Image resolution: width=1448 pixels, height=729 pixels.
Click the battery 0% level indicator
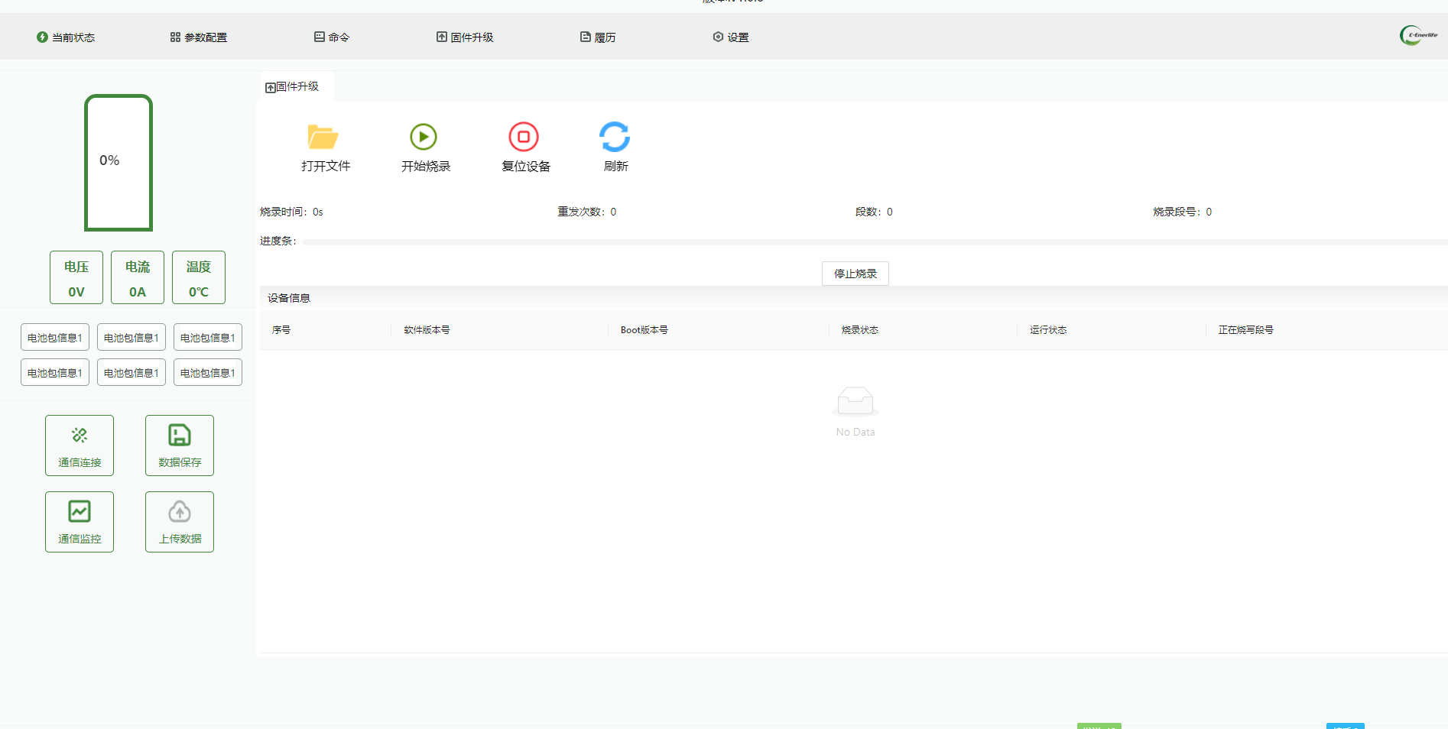[119, 163]
